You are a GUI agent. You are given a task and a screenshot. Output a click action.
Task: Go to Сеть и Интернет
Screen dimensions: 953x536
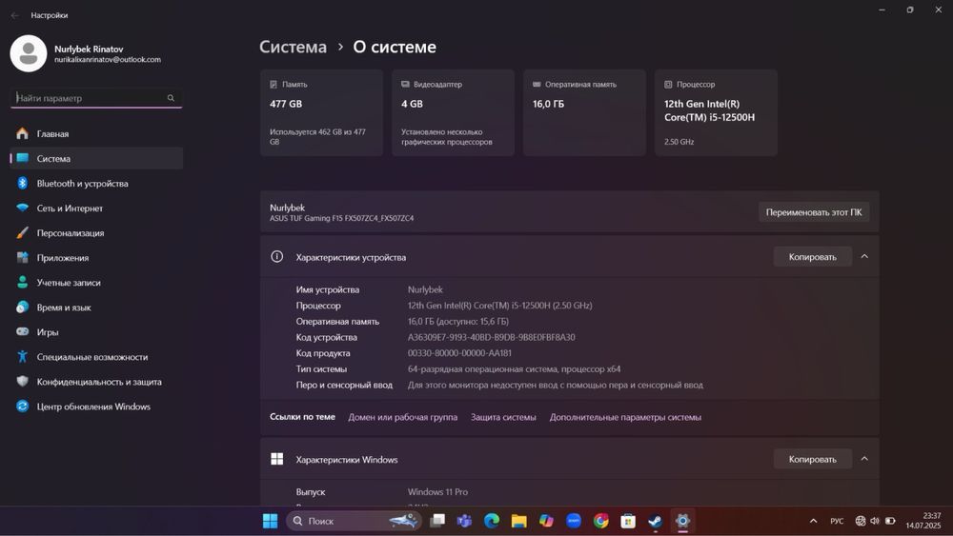click(96, 208)
